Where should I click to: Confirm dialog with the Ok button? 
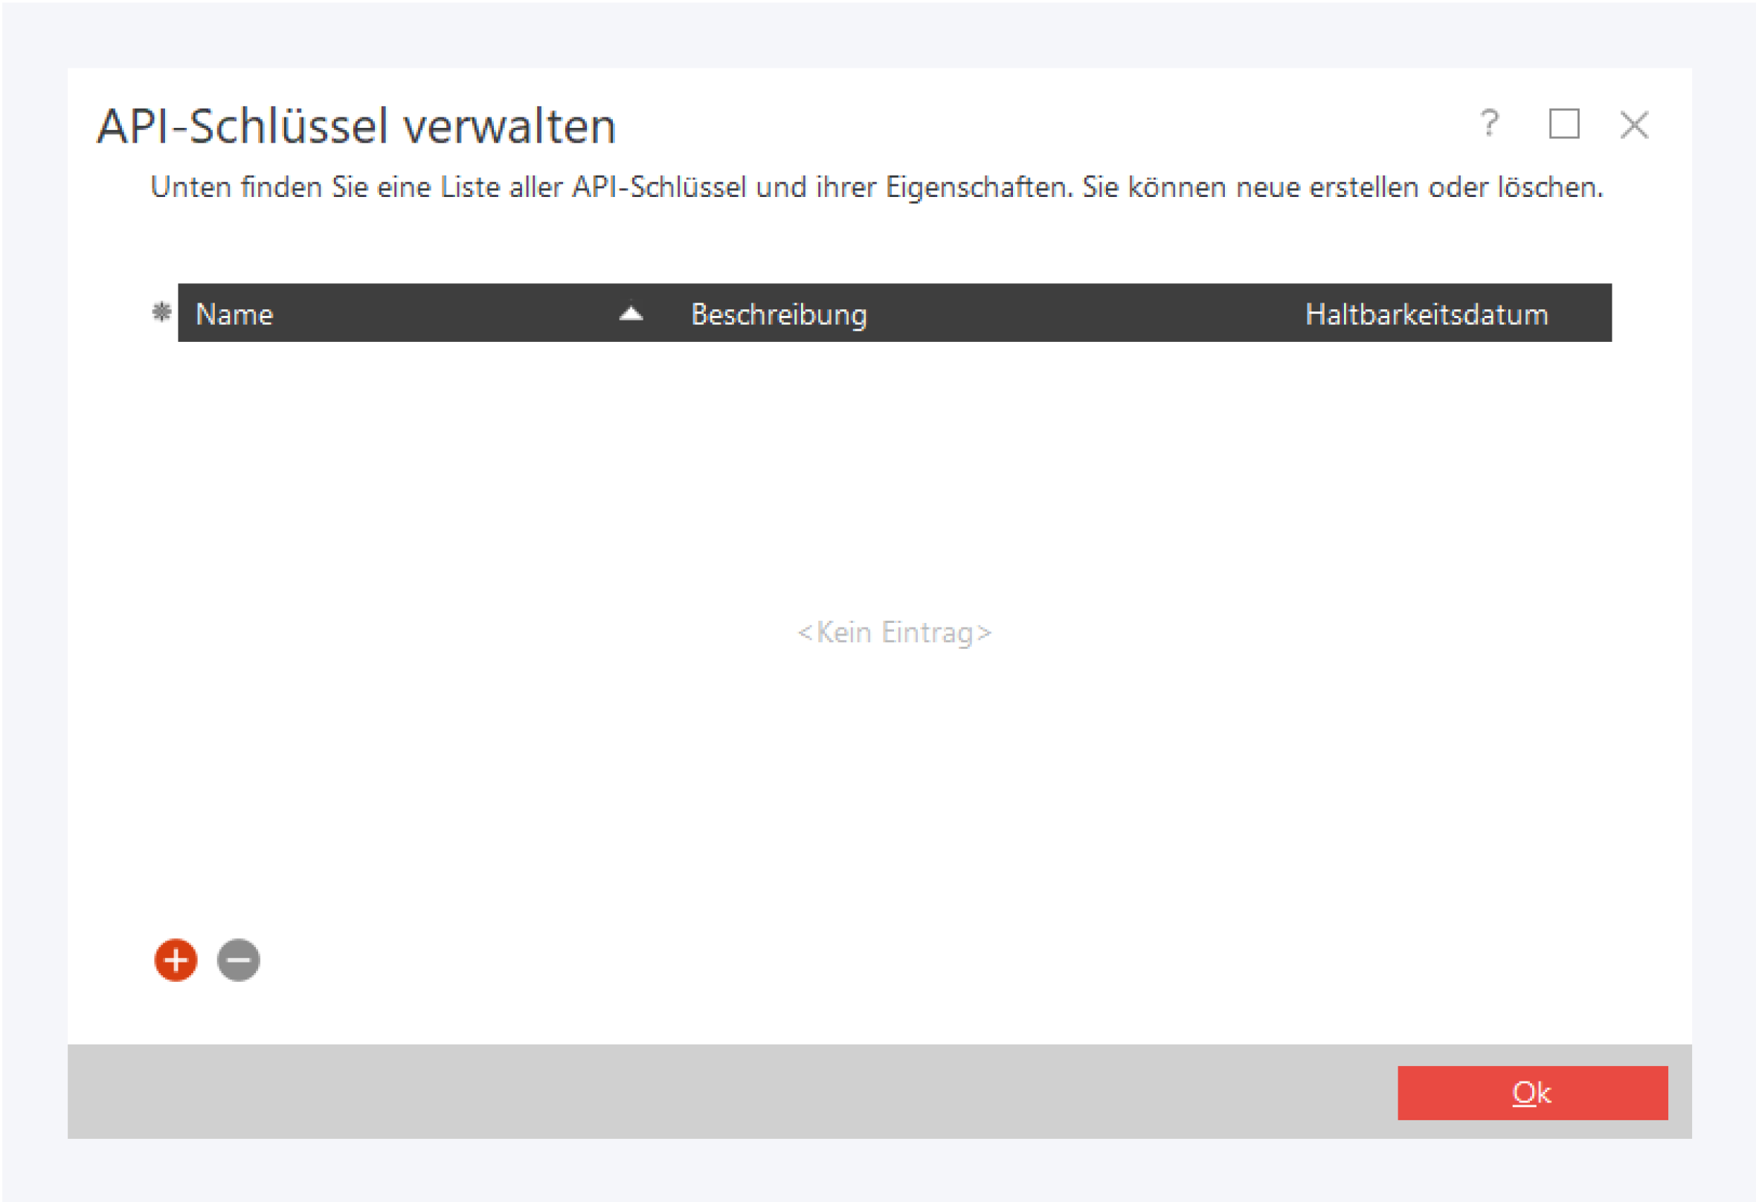1531,1093
